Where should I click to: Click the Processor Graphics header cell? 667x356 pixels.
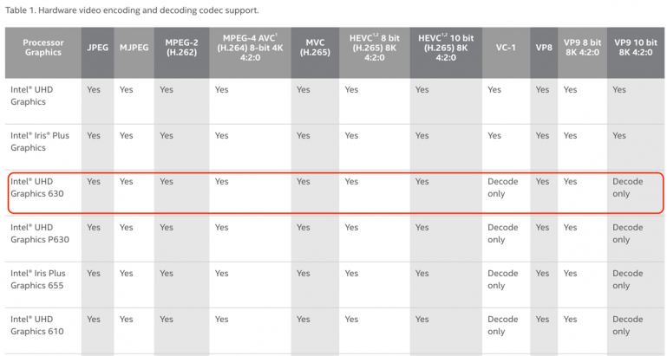pyautogui.click(x=43, y=47)
